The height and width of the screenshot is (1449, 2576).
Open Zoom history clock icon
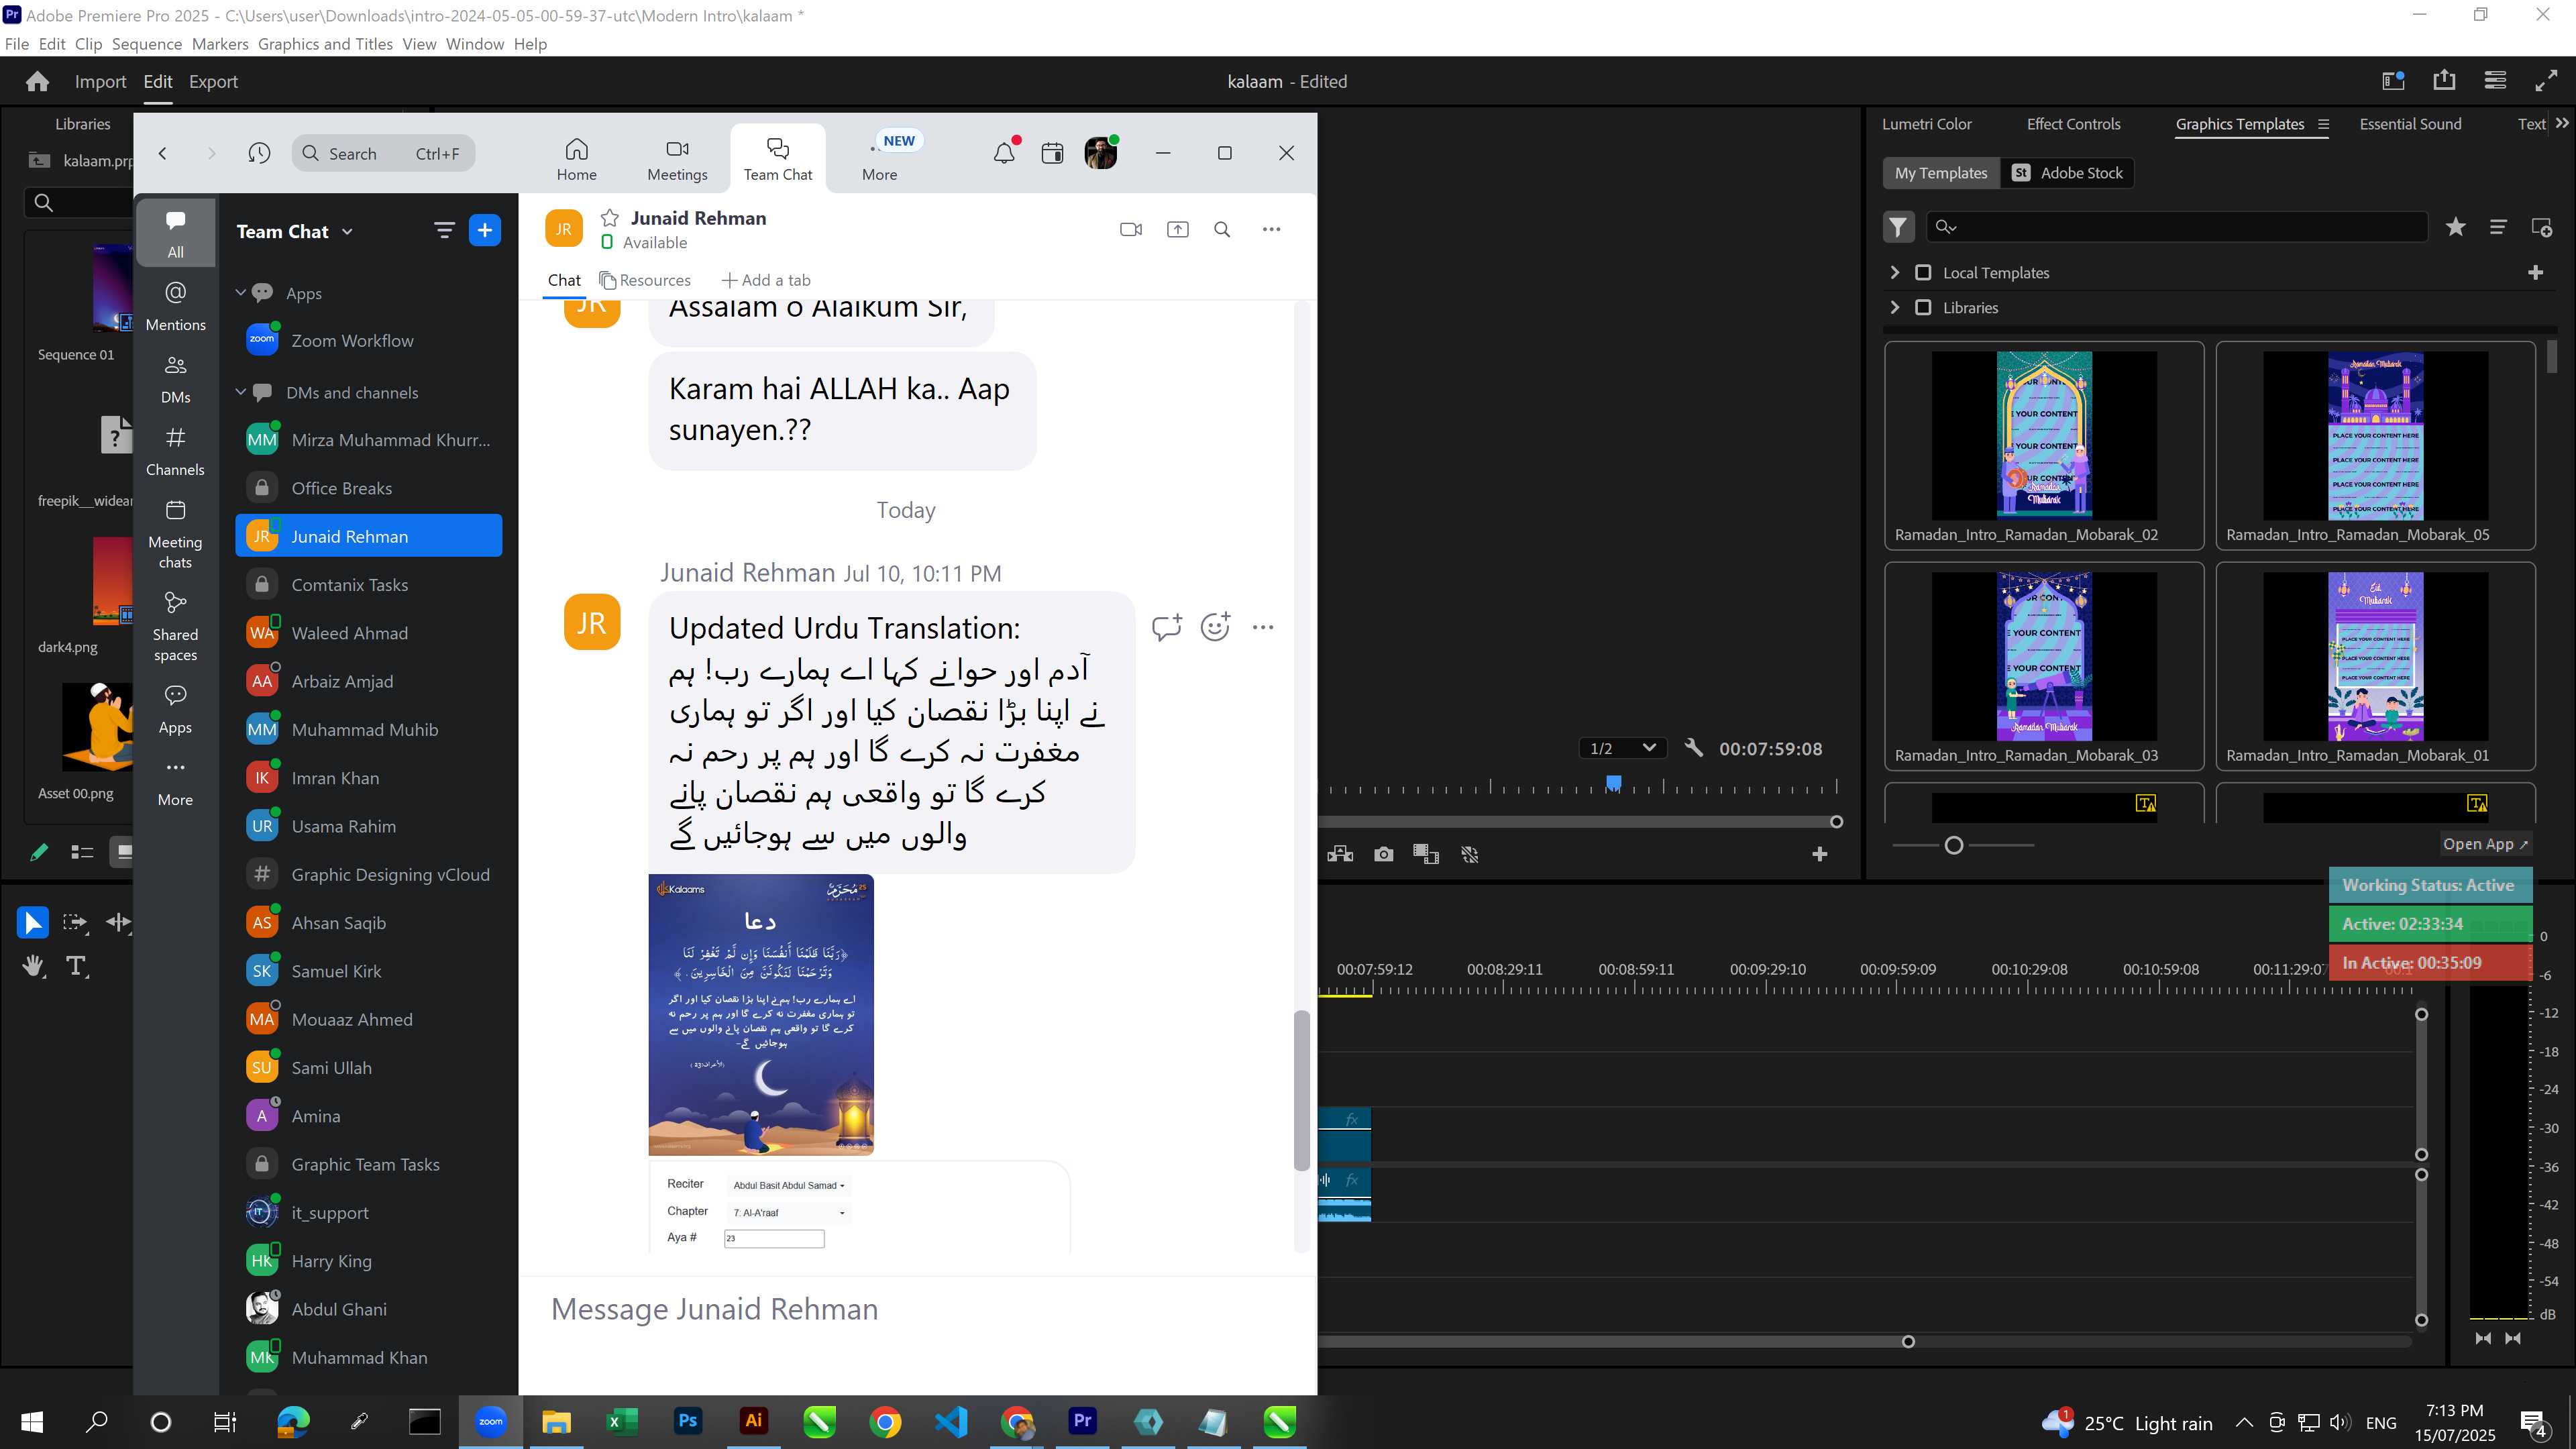[259, 153]
